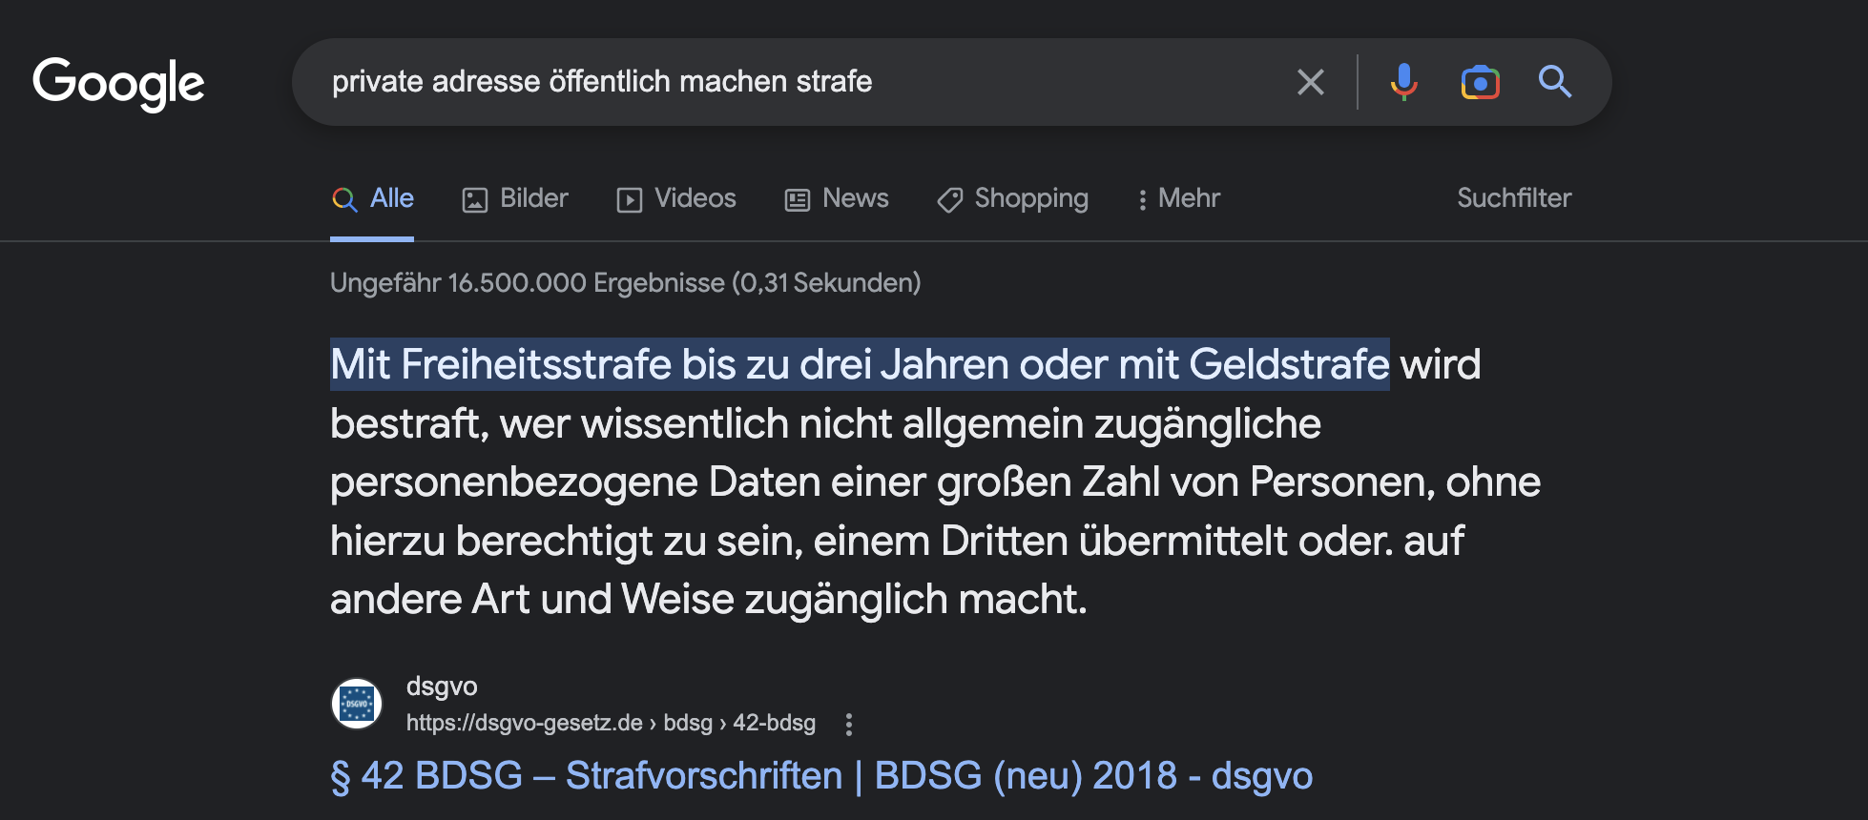Open § 42 BDSG Strafvorschriften link
Viewport: 1868px width, 820px height.
pyautogui.click(x=821, y=776)
